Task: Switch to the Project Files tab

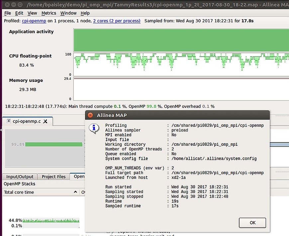Action: pos(53,177)
